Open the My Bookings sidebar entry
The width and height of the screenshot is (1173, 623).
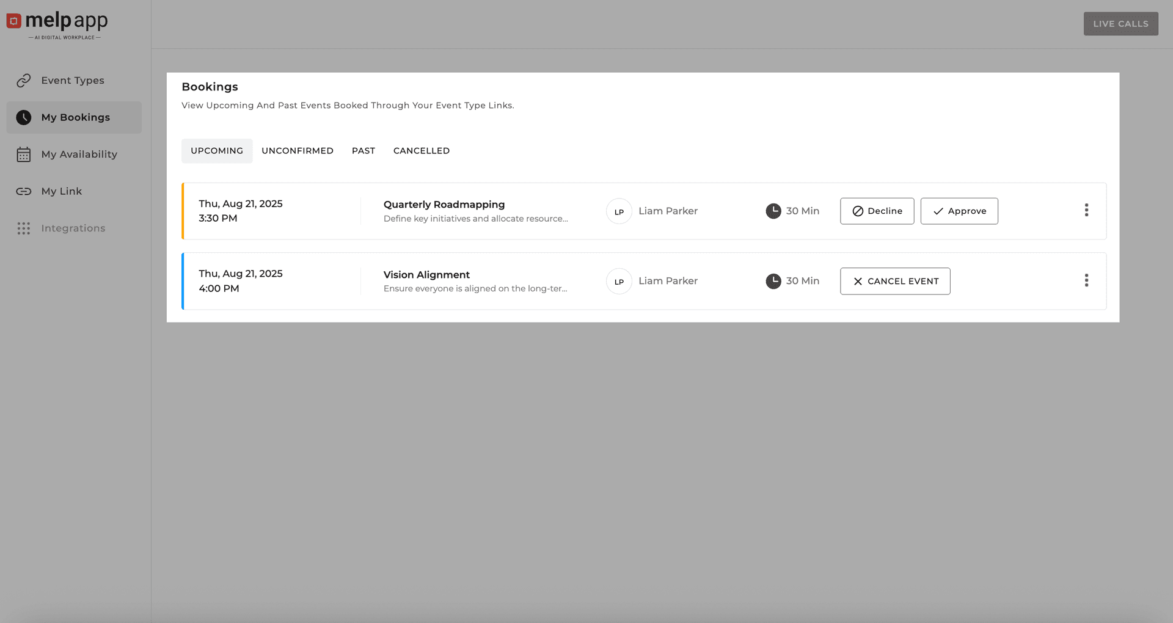coord(75,117)
